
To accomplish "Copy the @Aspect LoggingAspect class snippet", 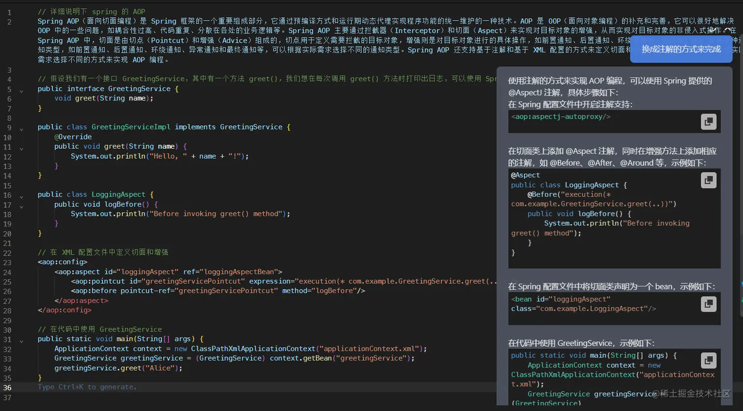I will pyautogui.click(x=708, y=180).
